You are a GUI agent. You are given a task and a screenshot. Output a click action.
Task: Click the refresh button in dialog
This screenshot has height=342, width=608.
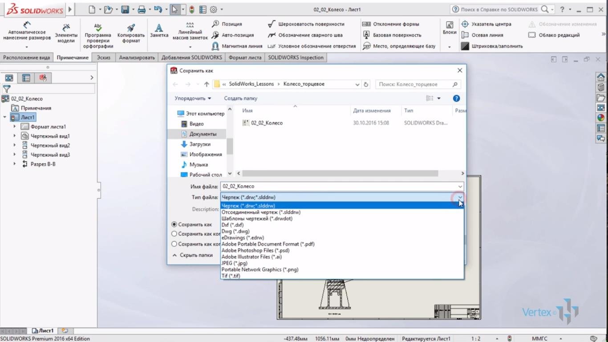366,84
